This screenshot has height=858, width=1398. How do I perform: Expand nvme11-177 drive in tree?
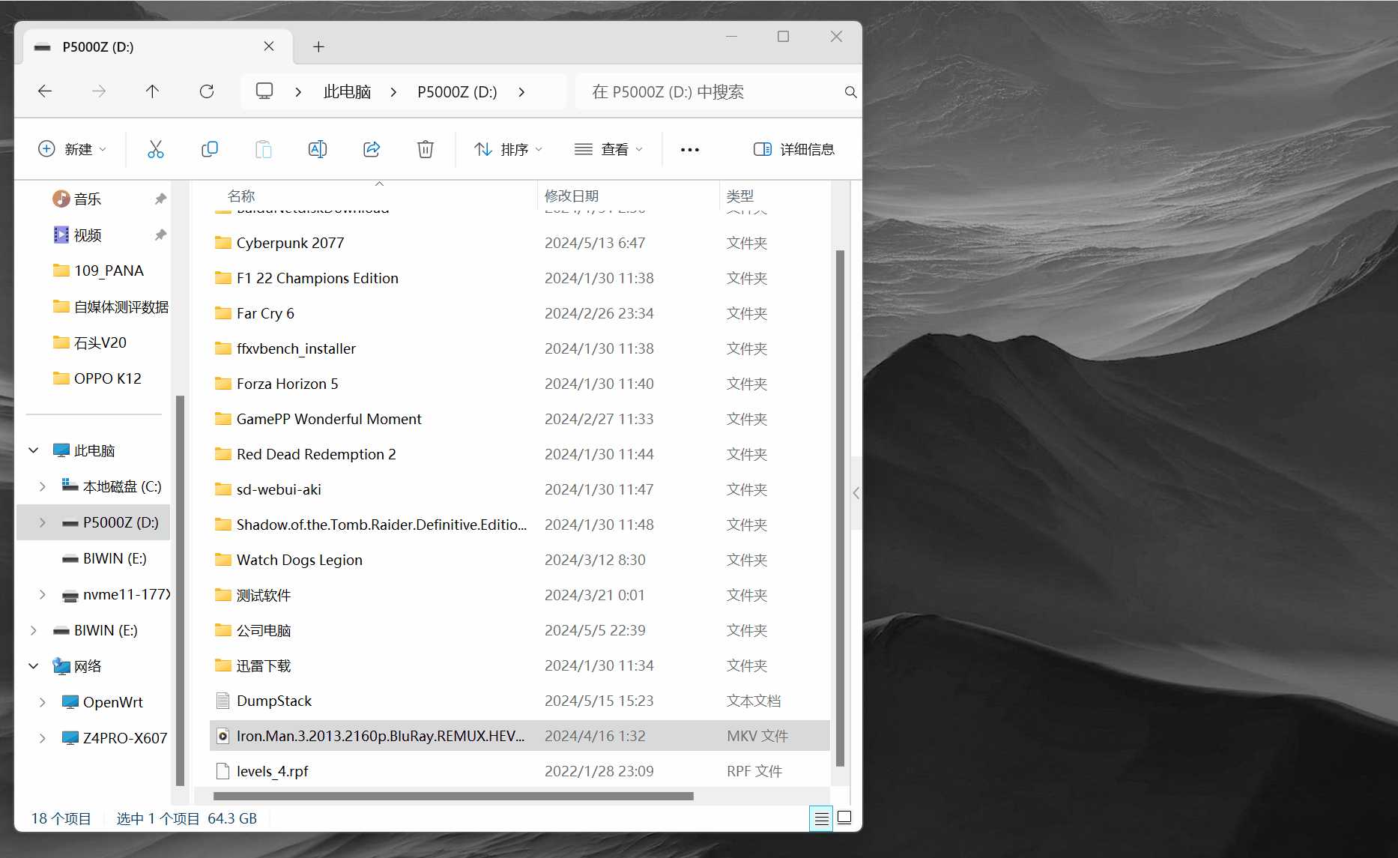coord(43,594)
